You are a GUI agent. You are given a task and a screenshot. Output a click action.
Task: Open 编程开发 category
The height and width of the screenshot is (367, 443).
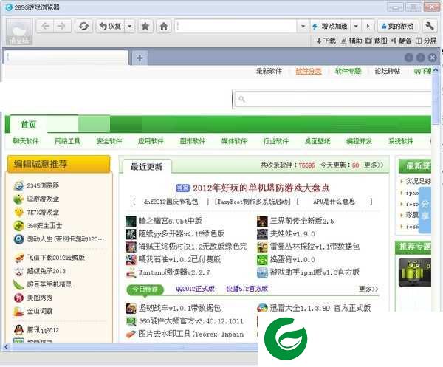pyautogui.click(x=359, y=141)
